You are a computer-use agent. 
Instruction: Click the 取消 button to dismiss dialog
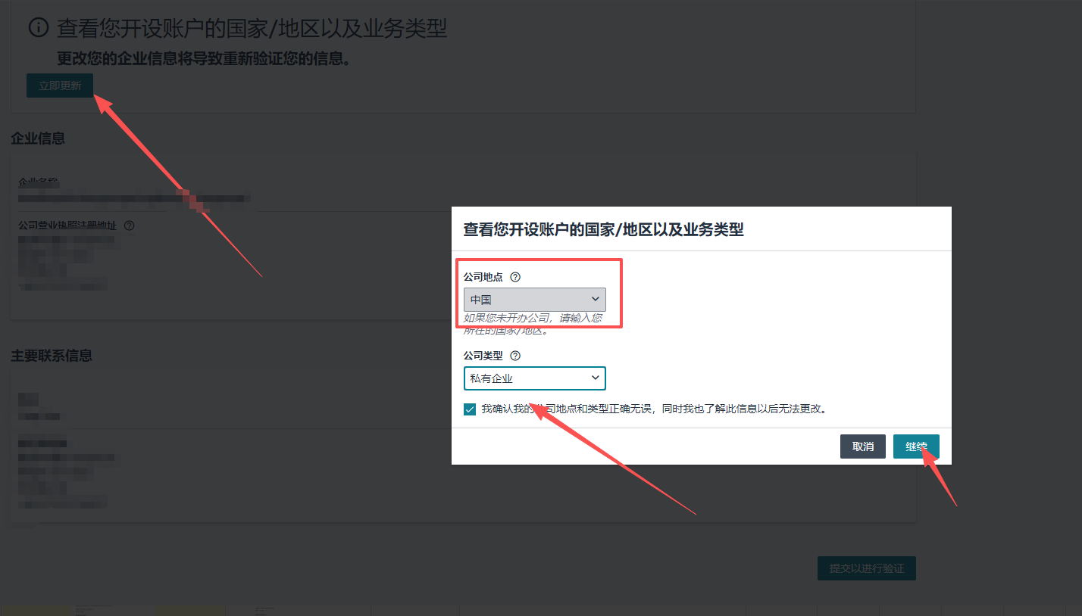(x=862, y=446)
